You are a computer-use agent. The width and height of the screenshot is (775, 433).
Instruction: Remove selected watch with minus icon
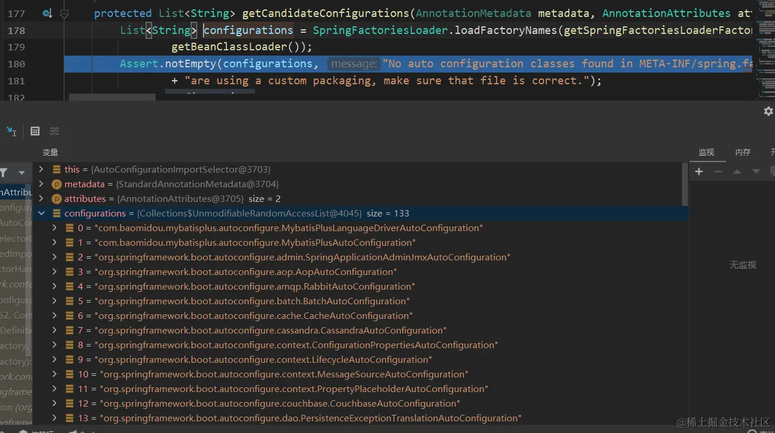[x=718, y=171]
